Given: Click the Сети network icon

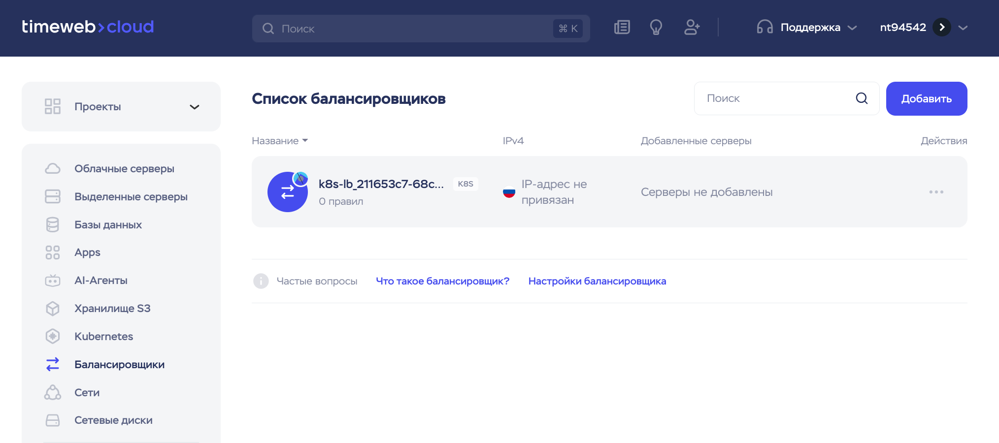Looking at the screenshot, I should [x=53, y=392].
